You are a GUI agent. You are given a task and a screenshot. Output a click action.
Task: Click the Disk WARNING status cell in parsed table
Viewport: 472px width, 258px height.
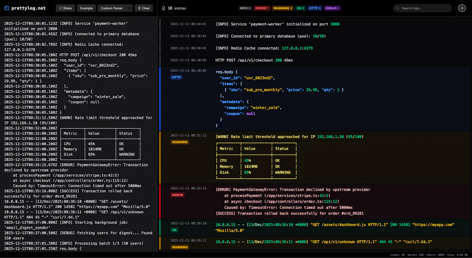[x=283, y=172]
